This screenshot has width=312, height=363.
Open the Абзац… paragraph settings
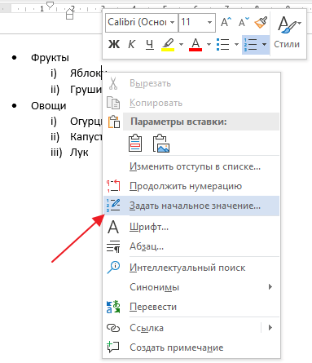point(191,246)
